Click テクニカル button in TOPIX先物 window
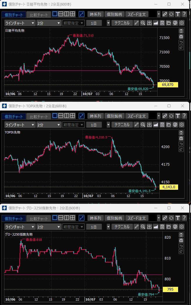The image size is (191, 305). pos(122,125)
